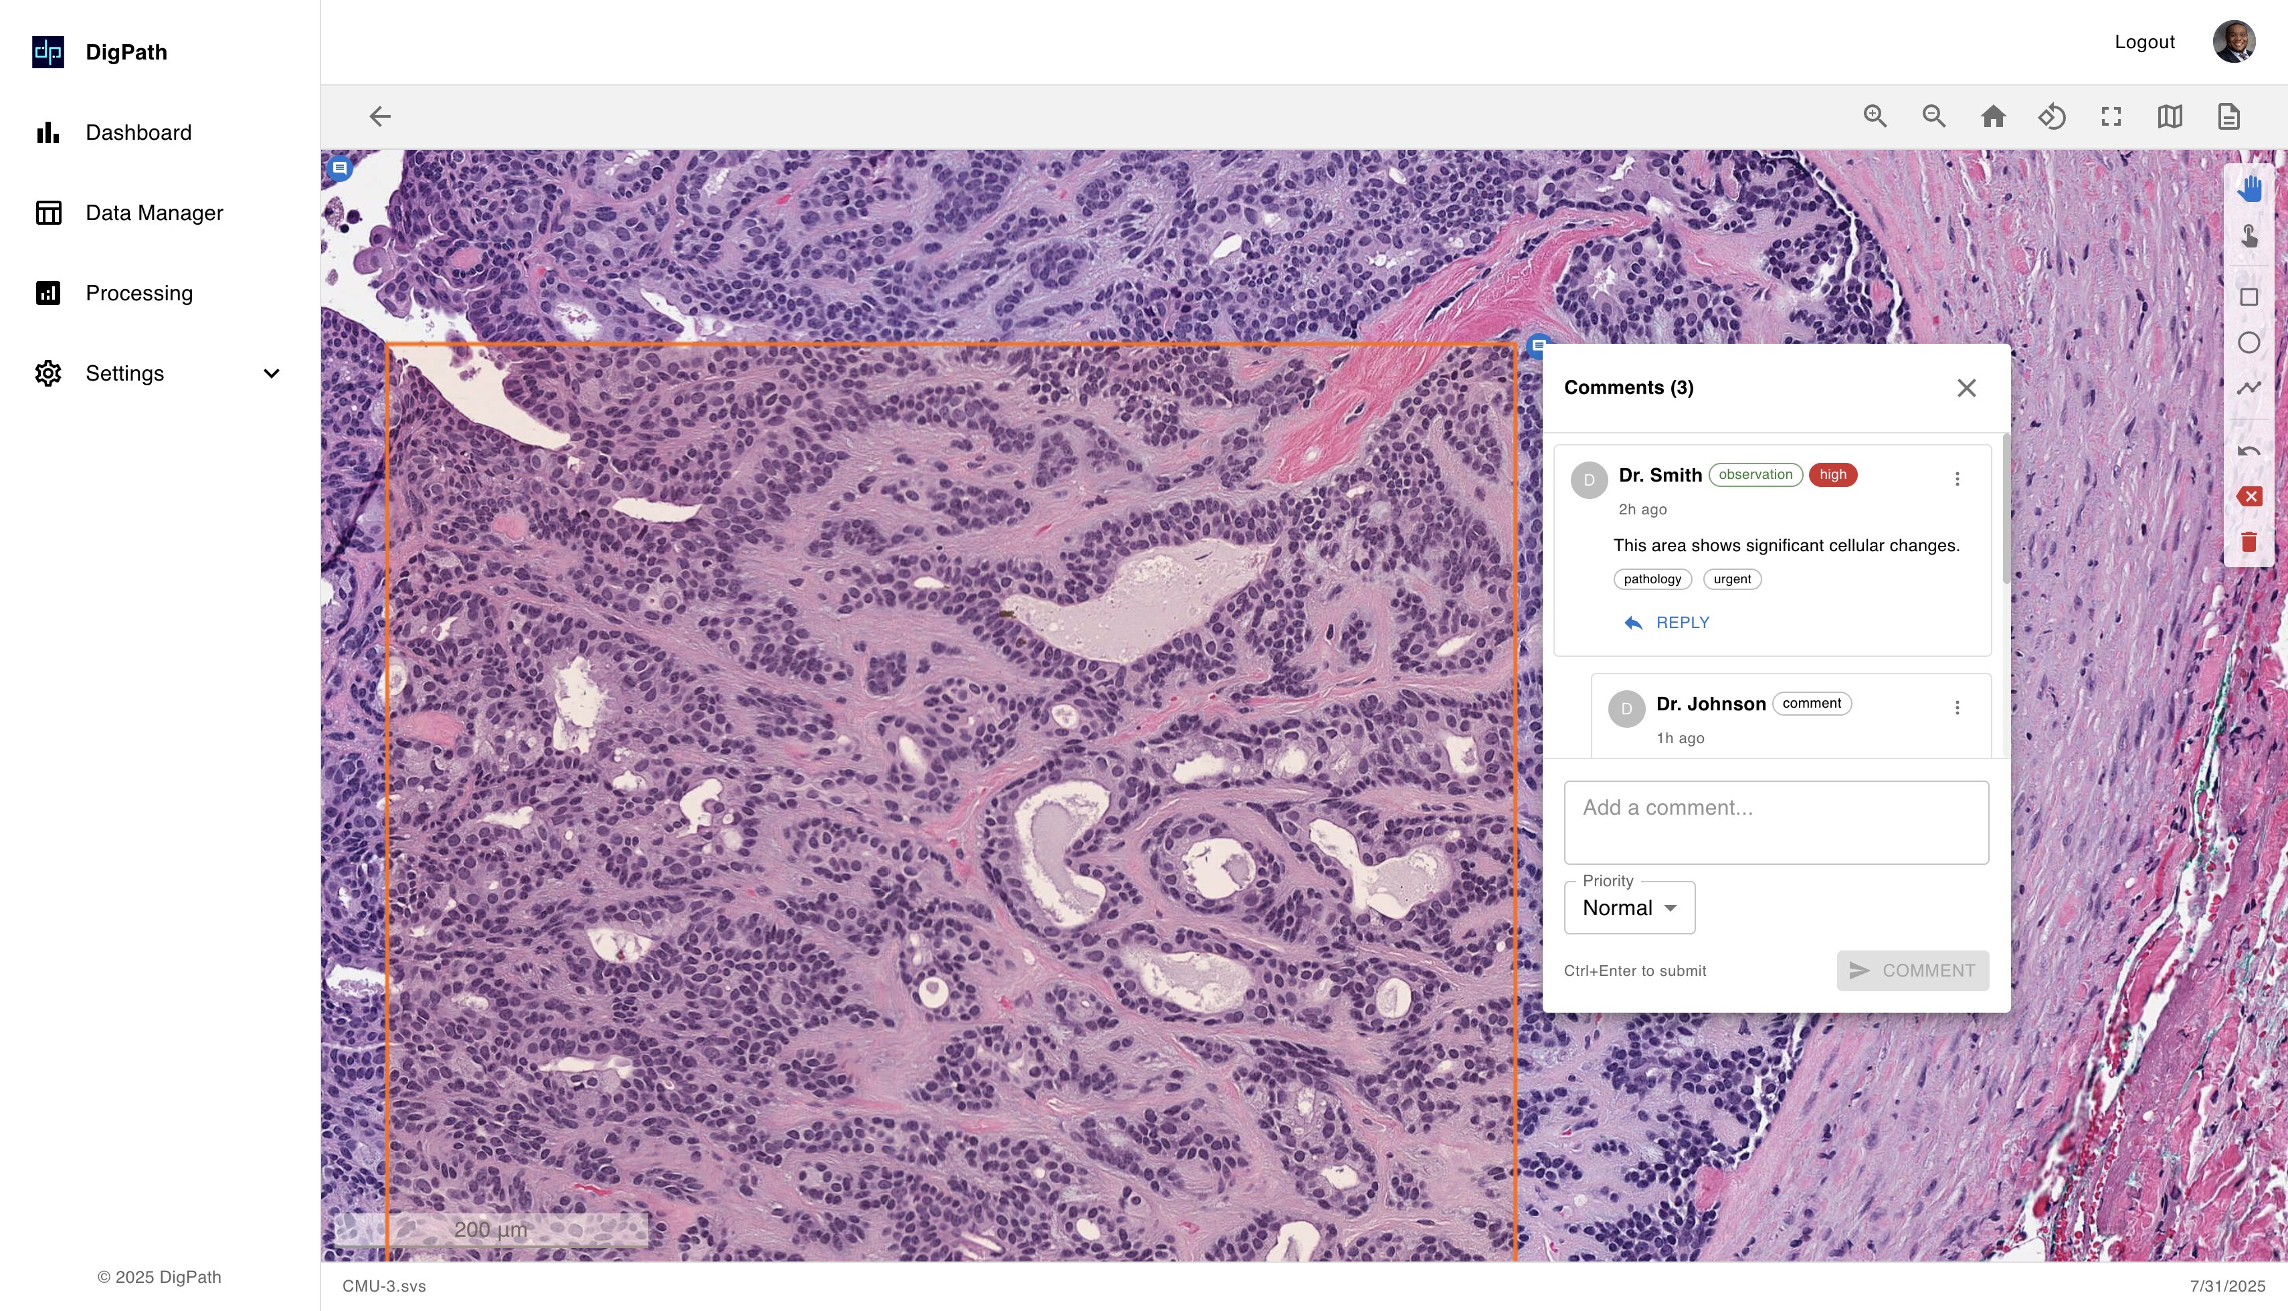The width and height of the screenshot is (2288, 1311).
Task: Open Dr. Smith comment options menu
Action: (1957, 479)
